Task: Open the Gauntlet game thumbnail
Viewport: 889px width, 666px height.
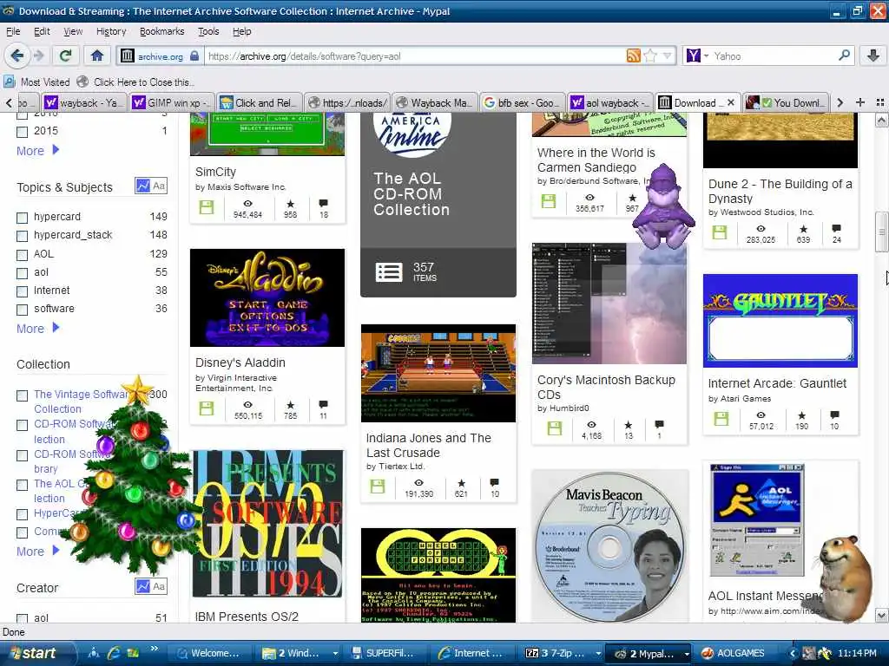Action: (x=780, y=321)
